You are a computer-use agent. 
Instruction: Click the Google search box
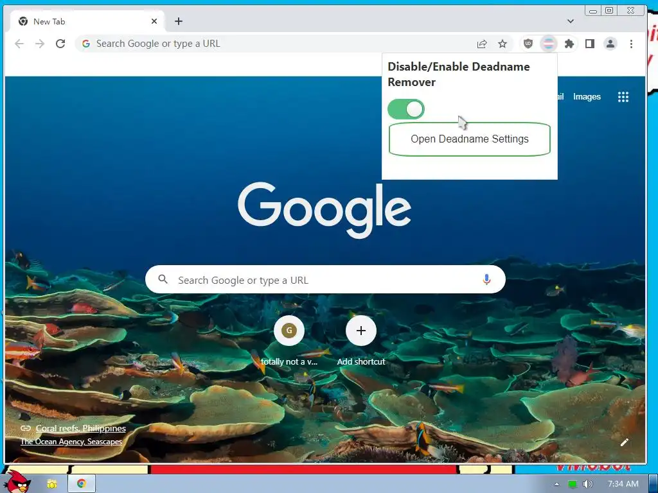(325, 279)
